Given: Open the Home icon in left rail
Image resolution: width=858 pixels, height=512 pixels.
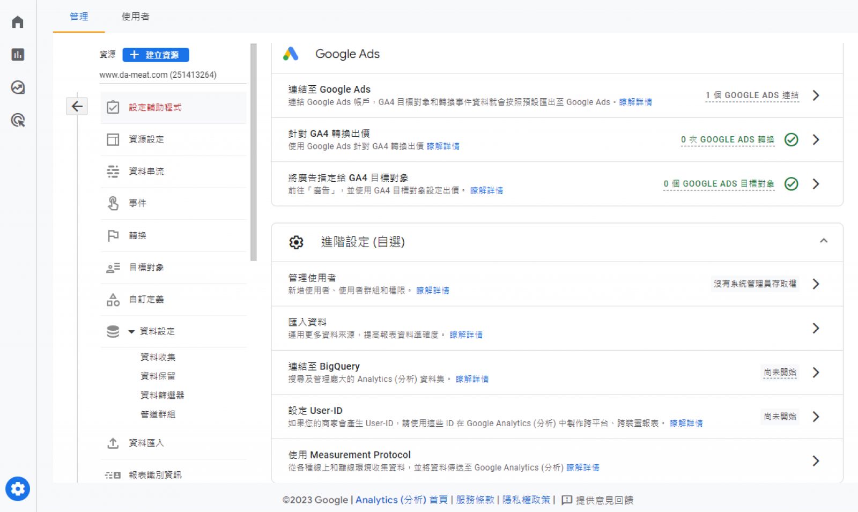Looking at the screenshot, I should pyautogui.click(x=18, y=22).
